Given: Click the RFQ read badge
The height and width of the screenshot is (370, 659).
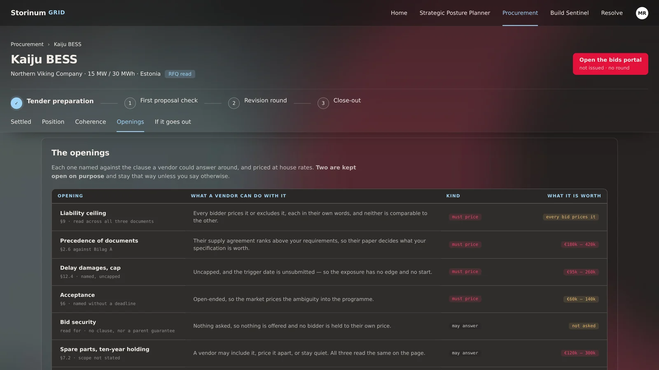Looking at the screenshot, I should (x=180, y=74).
